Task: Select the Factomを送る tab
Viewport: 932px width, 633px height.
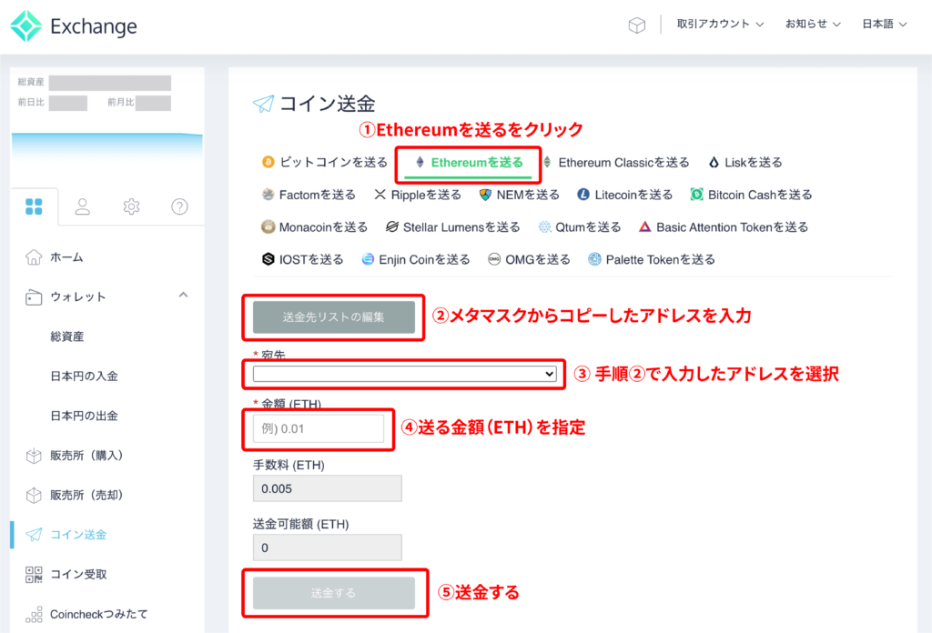Action: click(309, 195)
